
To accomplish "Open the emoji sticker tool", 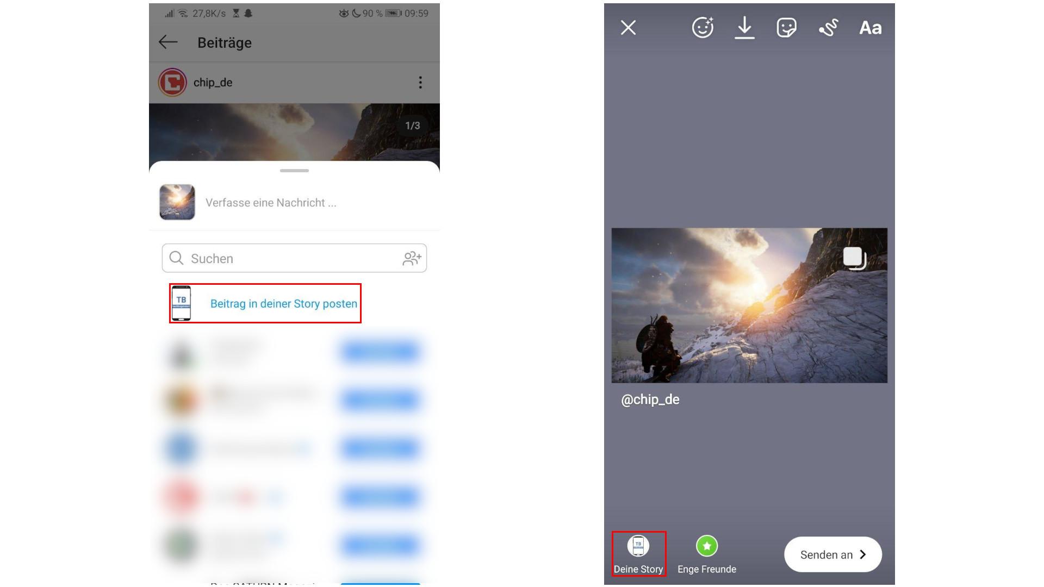I will [x=701, y=27].
